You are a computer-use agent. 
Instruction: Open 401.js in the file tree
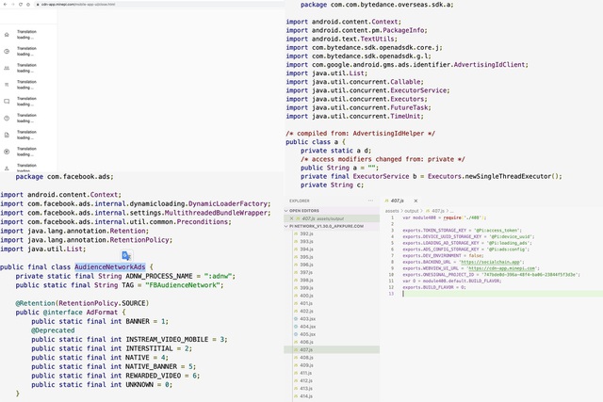click(x=306, y=303)
